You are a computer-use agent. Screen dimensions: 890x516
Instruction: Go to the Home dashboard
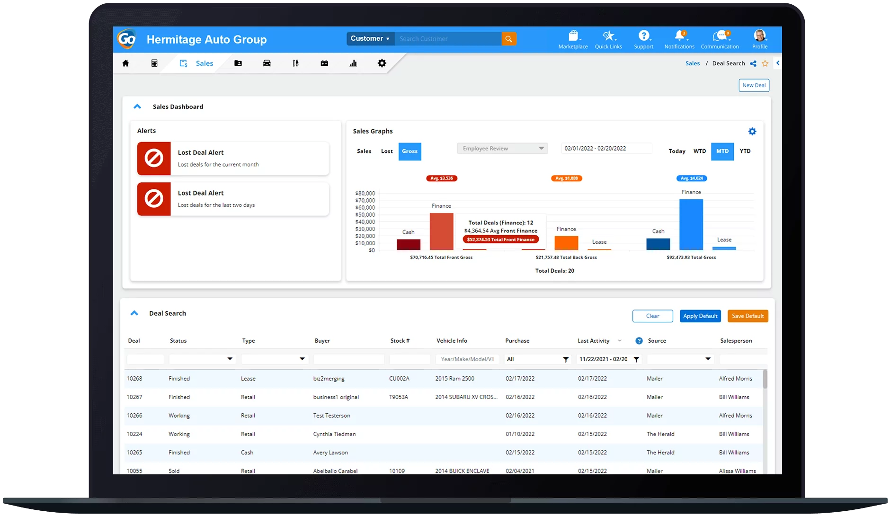click(x=126, y=63)
